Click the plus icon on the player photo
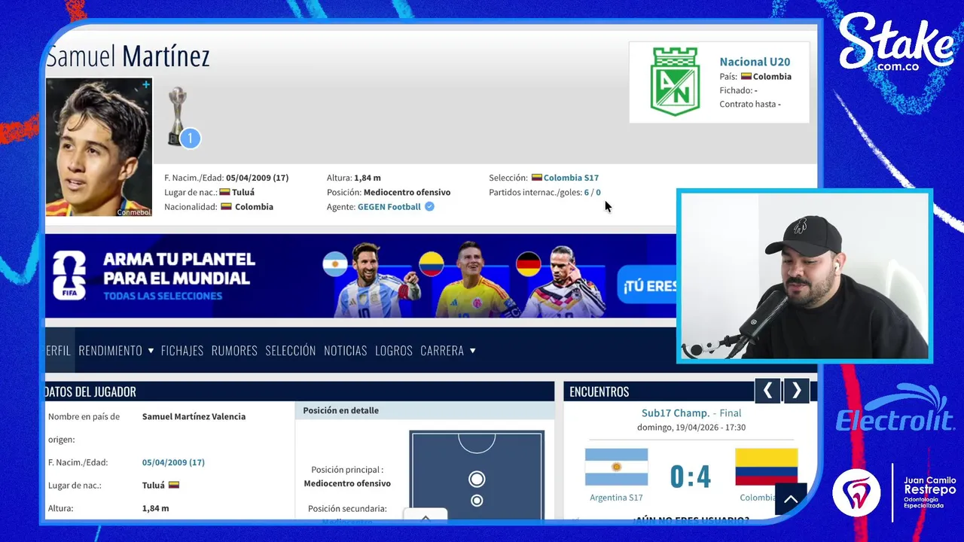Image resolution: width=964 pixels, height=542 pixels. click(146, 84)
